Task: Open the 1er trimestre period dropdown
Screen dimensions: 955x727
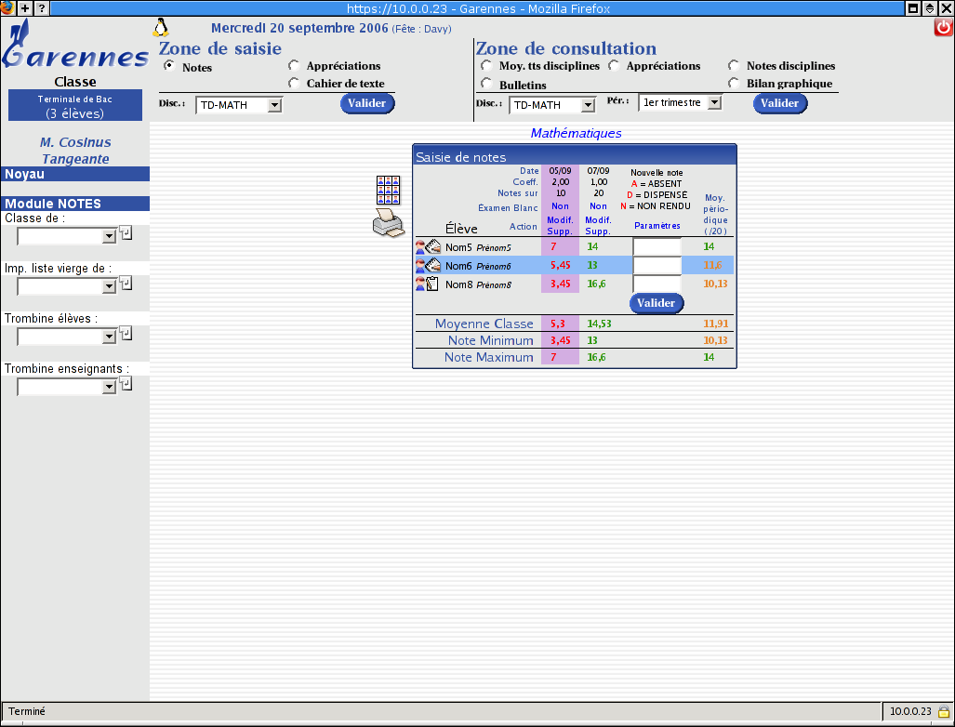Action: pyautogui.click(x=713, y=103)
